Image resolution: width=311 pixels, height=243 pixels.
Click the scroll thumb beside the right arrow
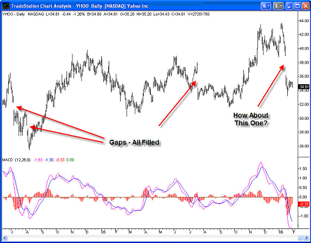pyautogui.click(x=301, y=238)
